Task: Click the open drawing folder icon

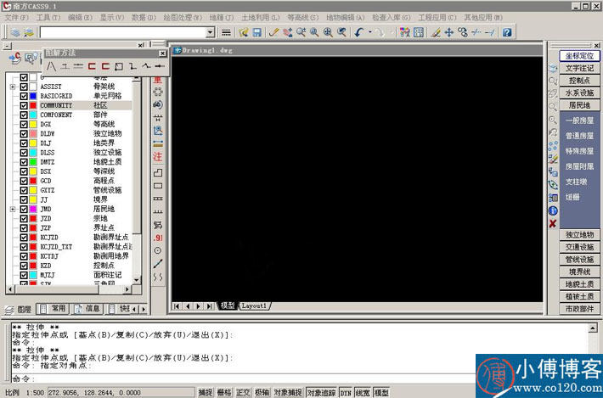Action: point(244,32)
